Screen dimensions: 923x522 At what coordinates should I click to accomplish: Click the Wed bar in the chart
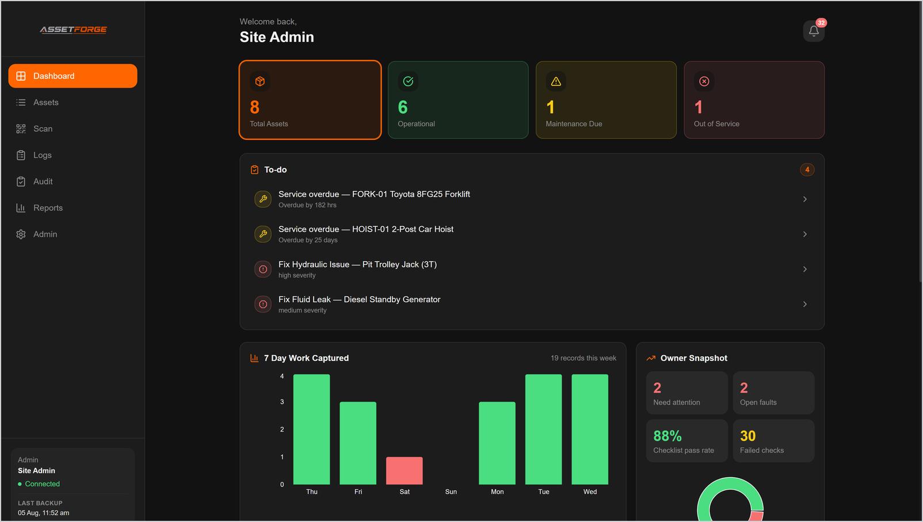click(x=590, y=429)
